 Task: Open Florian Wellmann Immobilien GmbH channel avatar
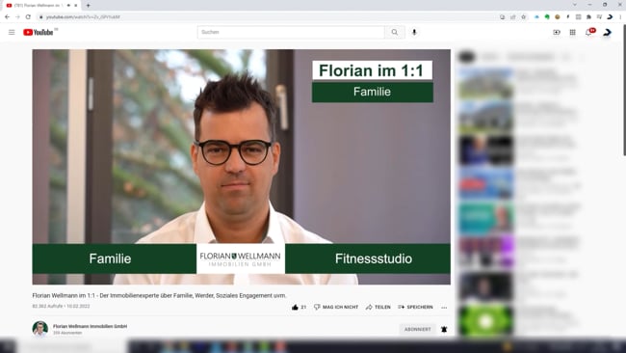pyautogui.click(x=39, y=329)
